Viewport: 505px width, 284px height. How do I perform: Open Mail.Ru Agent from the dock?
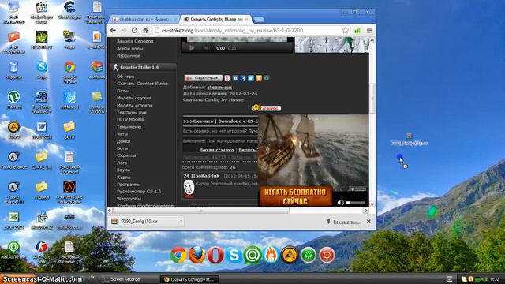pos(252,255)
